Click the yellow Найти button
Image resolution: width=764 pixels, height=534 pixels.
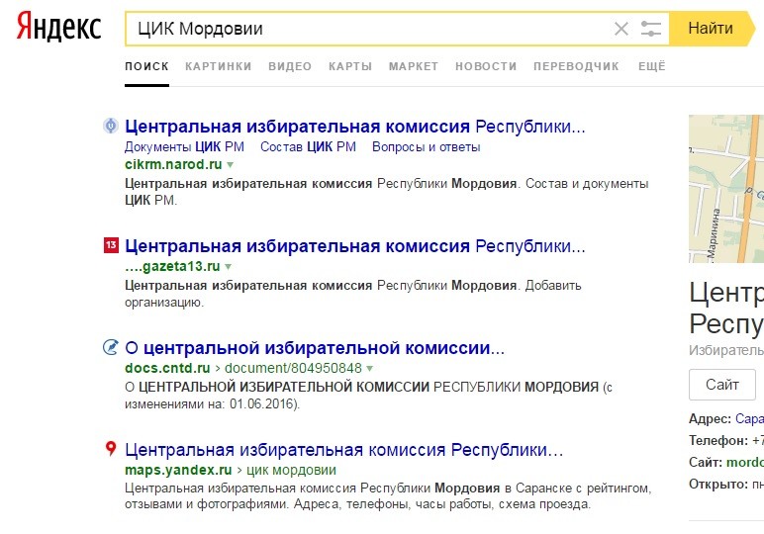click(x=712, y=29)
